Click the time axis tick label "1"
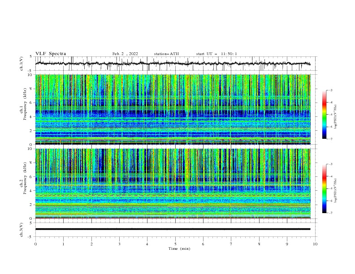Image resolution: width=355 pixels, height=274 pixels. click(63, 244)
